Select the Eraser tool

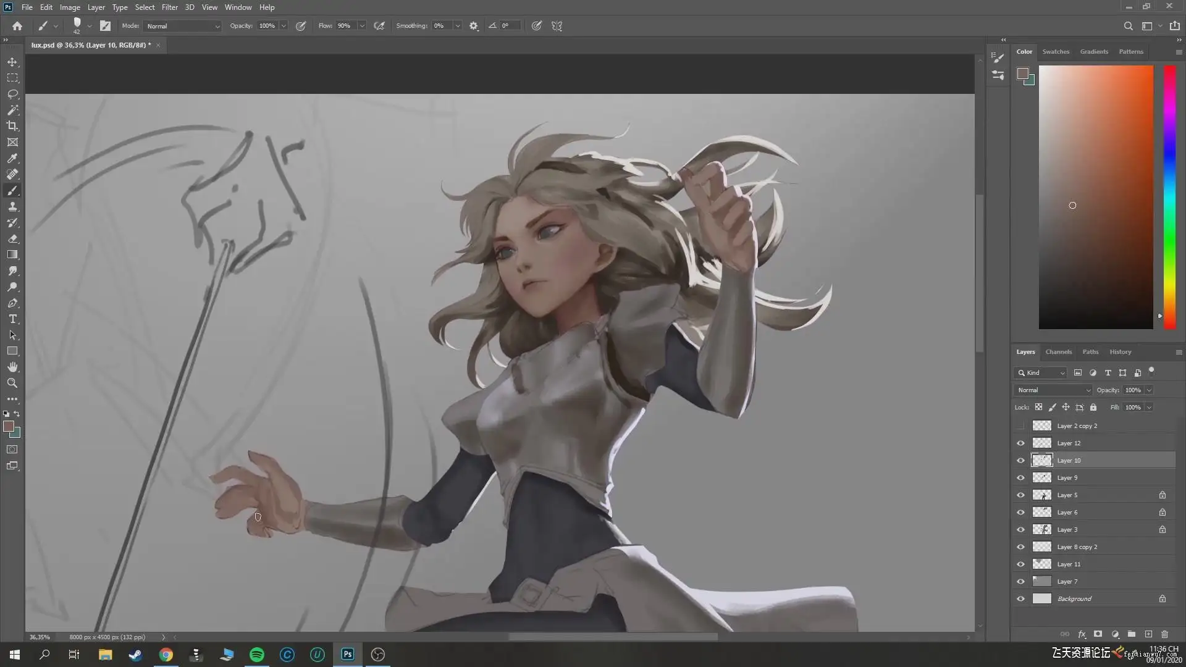coord(12,239)
